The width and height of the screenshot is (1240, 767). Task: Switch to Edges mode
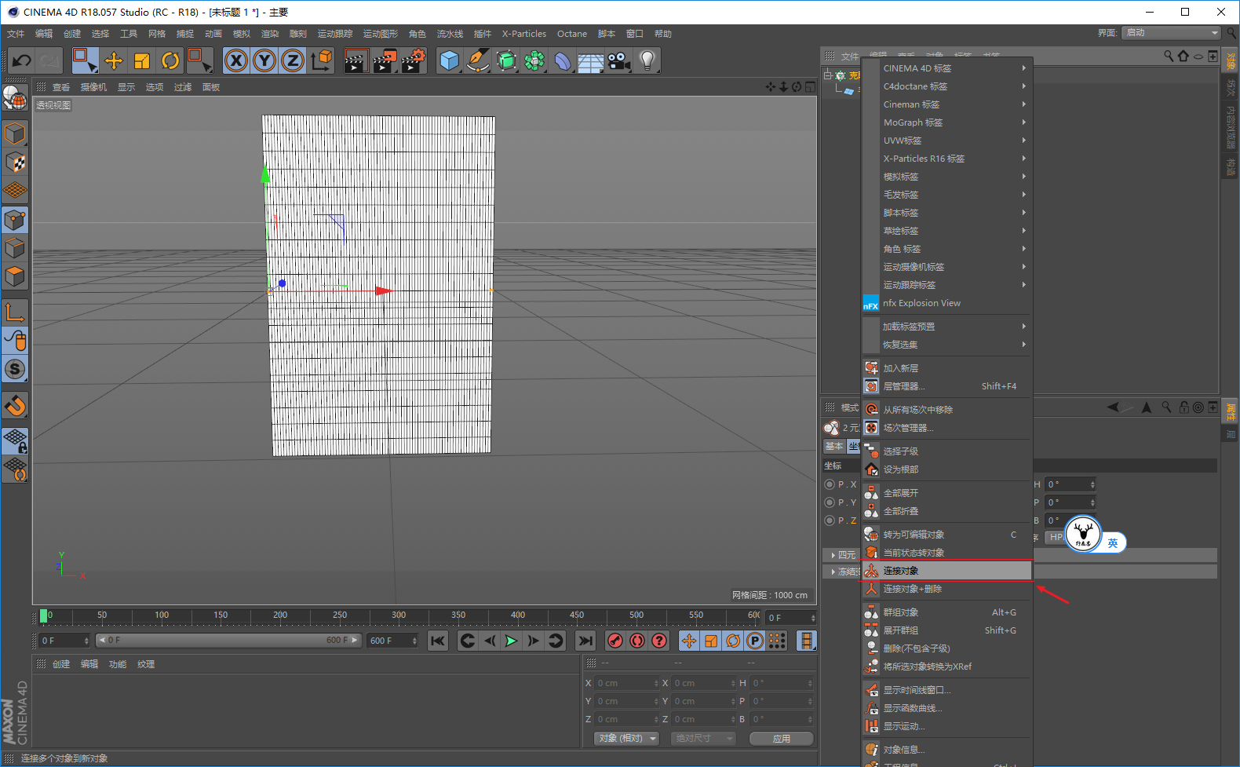[x=15, y=249]
